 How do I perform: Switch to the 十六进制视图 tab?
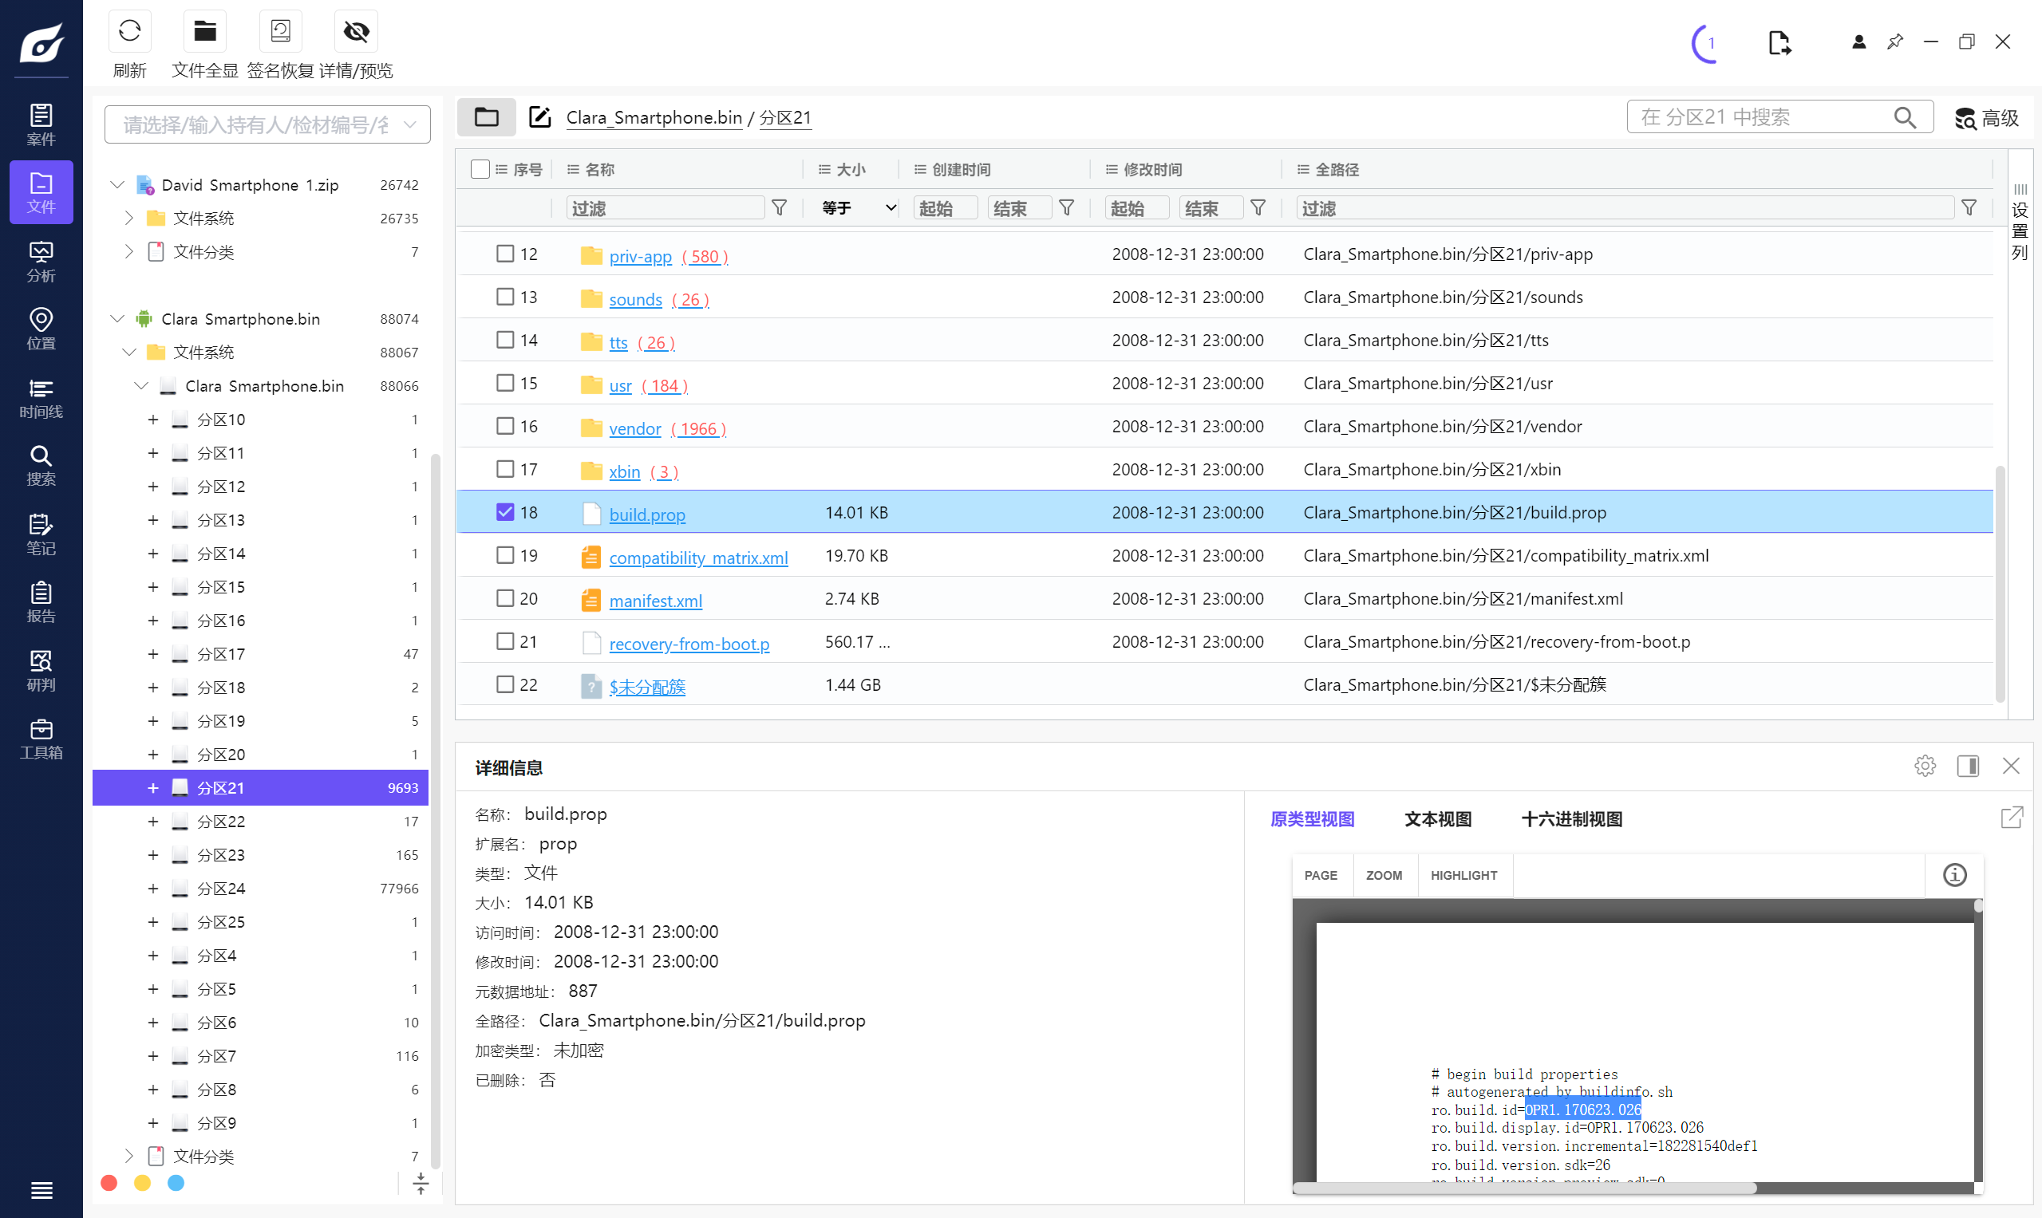point(1570,818)
